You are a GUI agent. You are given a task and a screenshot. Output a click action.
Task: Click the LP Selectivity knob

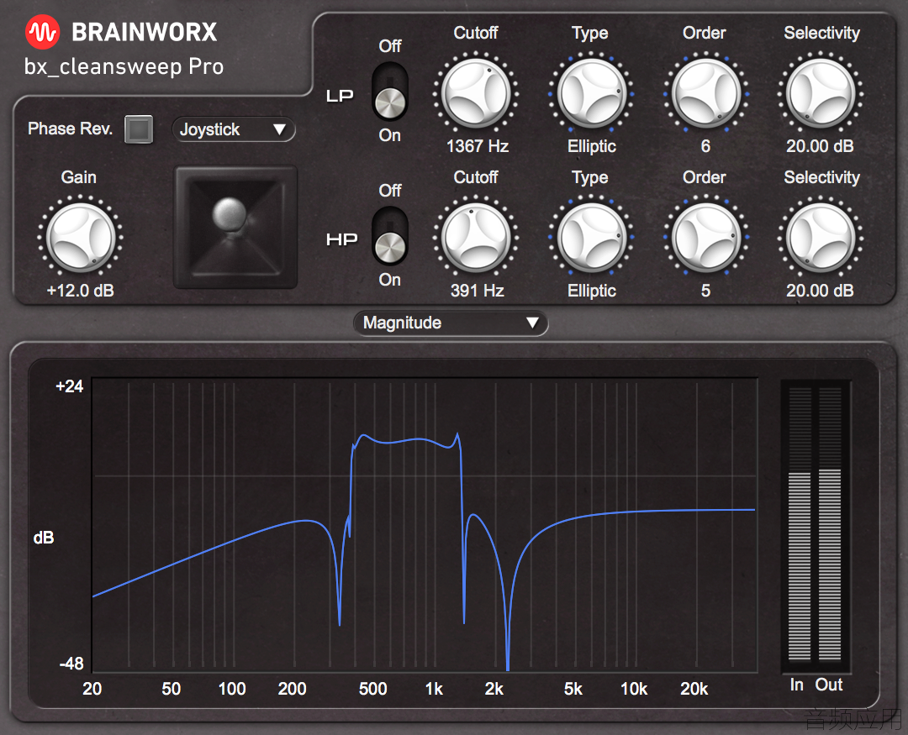coord(821,93)
